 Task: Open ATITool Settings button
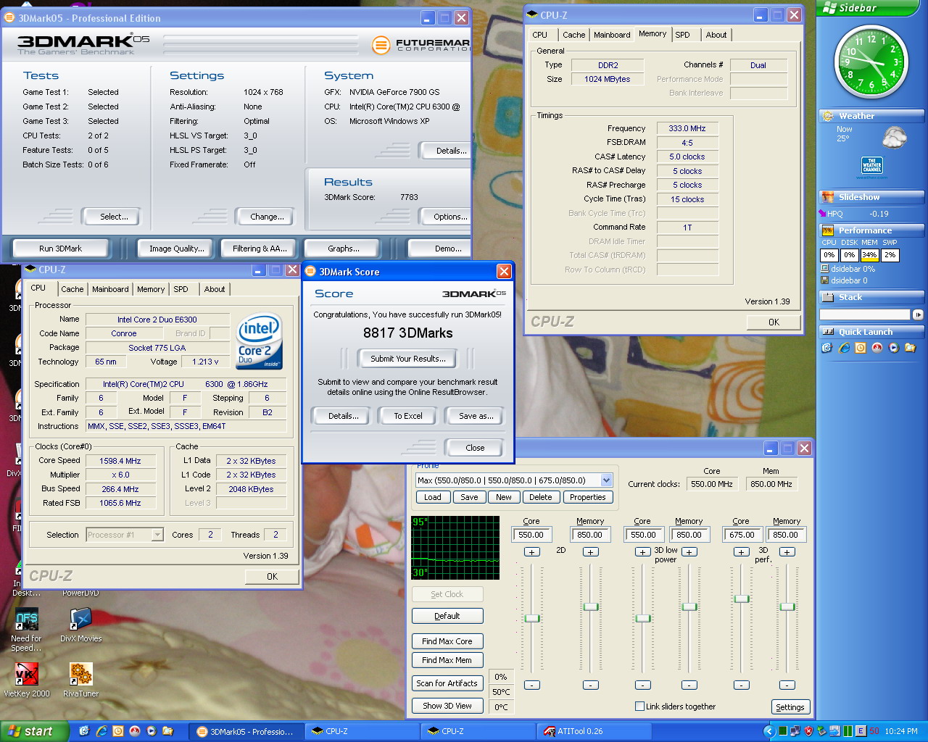pyautogui.click(x=790, y=707)
